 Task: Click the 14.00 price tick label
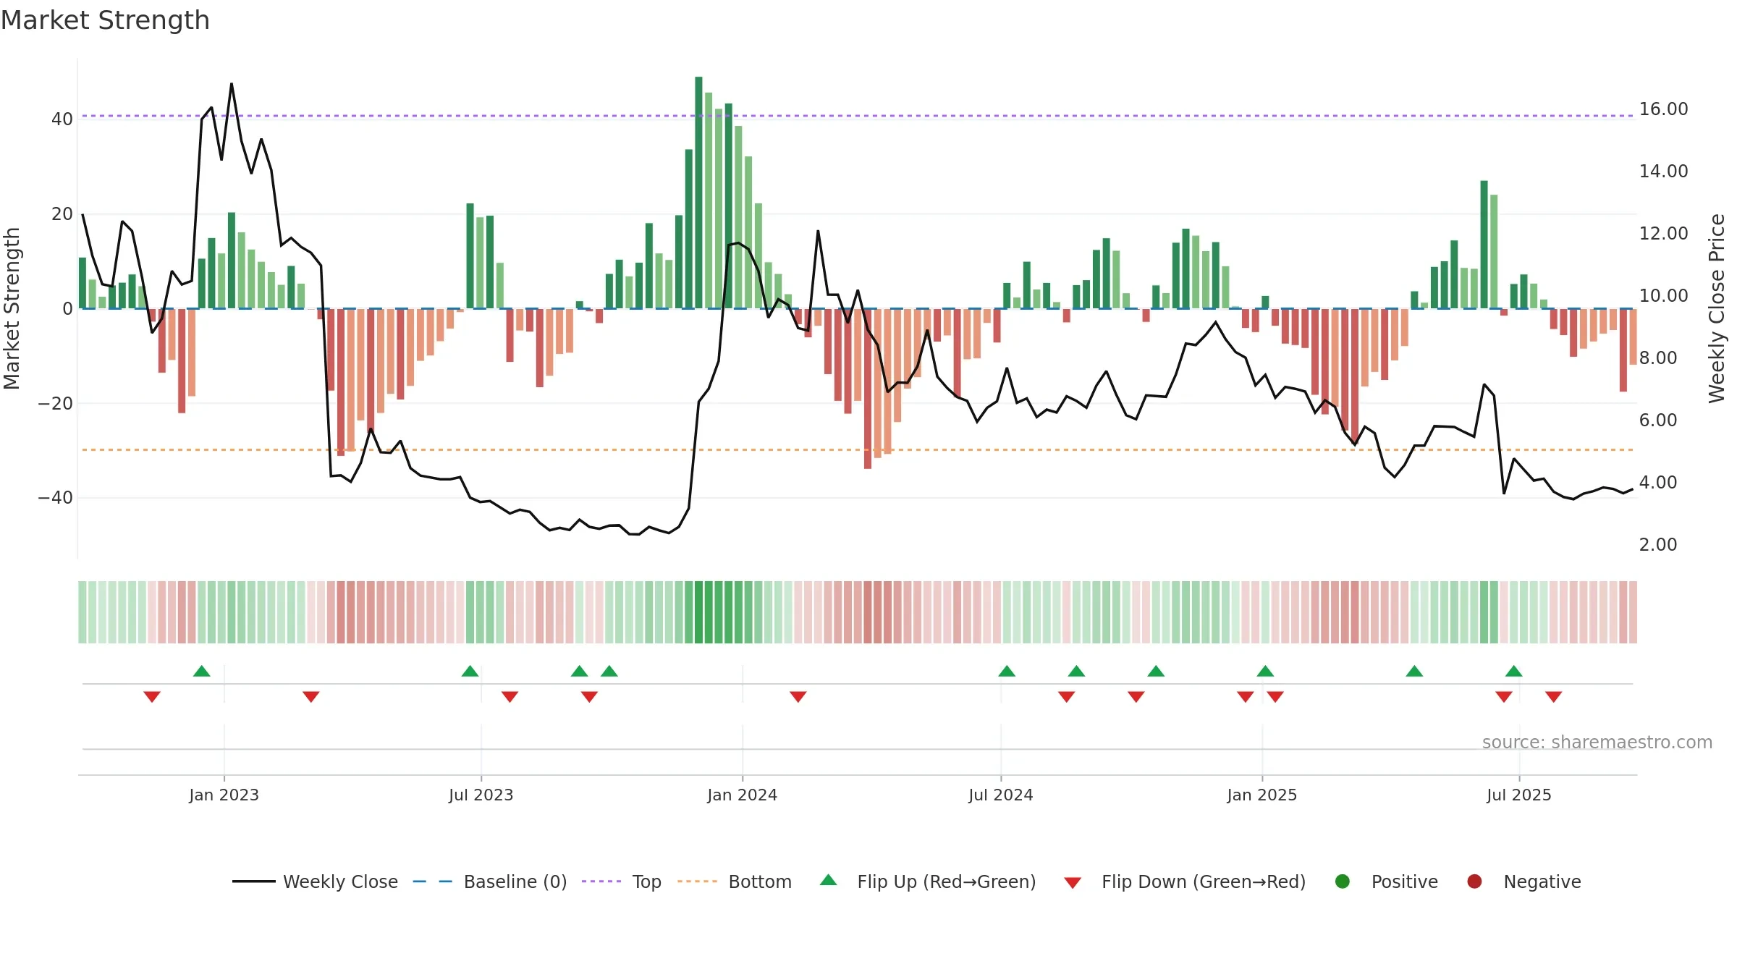(1663, 172)
